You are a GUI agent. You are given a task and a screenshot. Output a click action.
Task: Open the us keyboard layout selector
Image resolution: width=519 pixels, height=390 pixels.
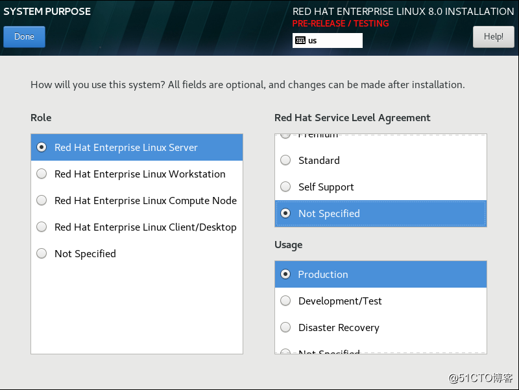pyautogui.click(x=328, y=40)
